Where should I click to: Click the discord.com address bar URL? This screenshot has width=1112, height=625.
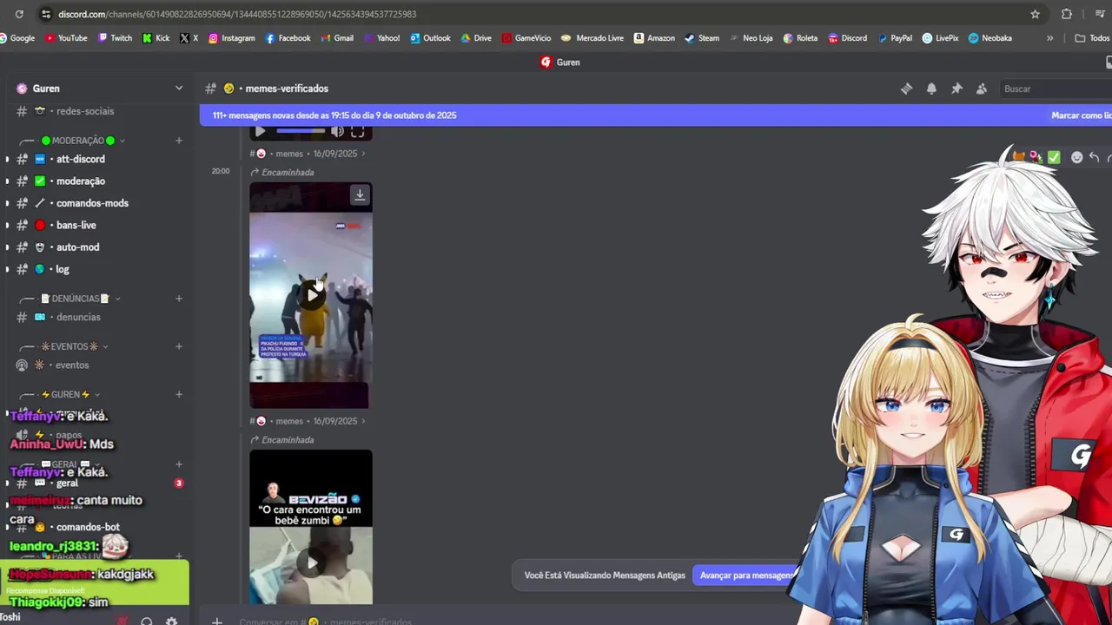(237, 14)
